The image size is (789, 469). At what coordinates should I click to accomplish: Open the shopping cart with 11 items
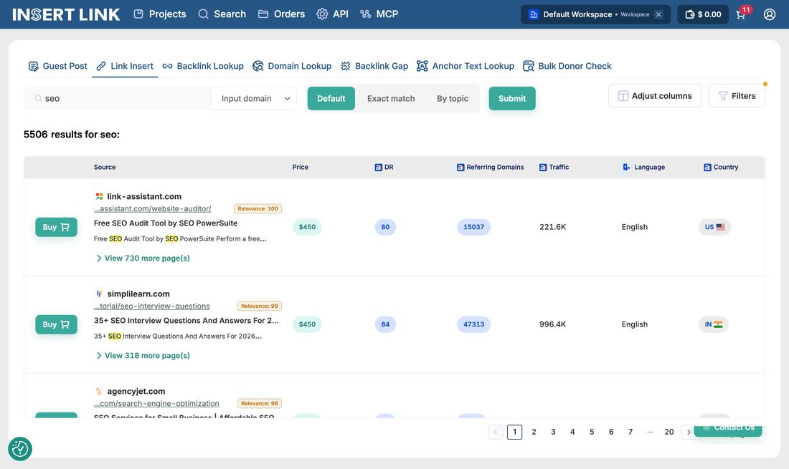(742, 14)
